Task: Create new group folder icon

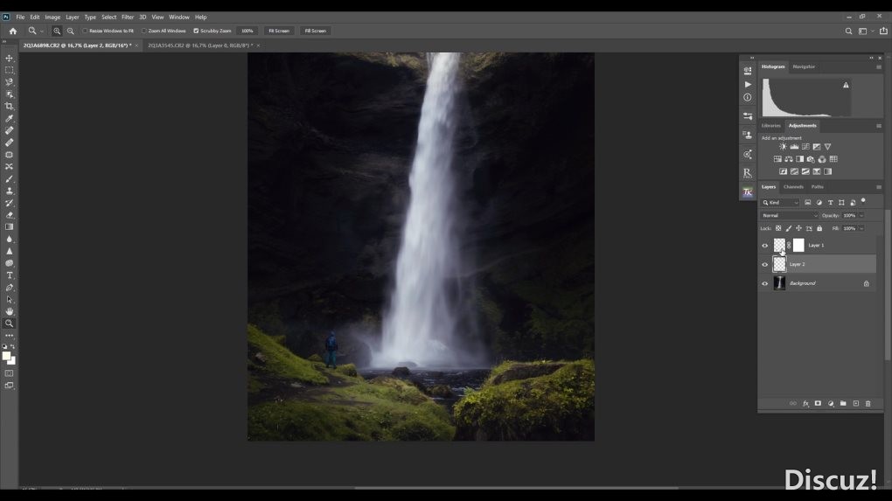Action: [843, 403]
